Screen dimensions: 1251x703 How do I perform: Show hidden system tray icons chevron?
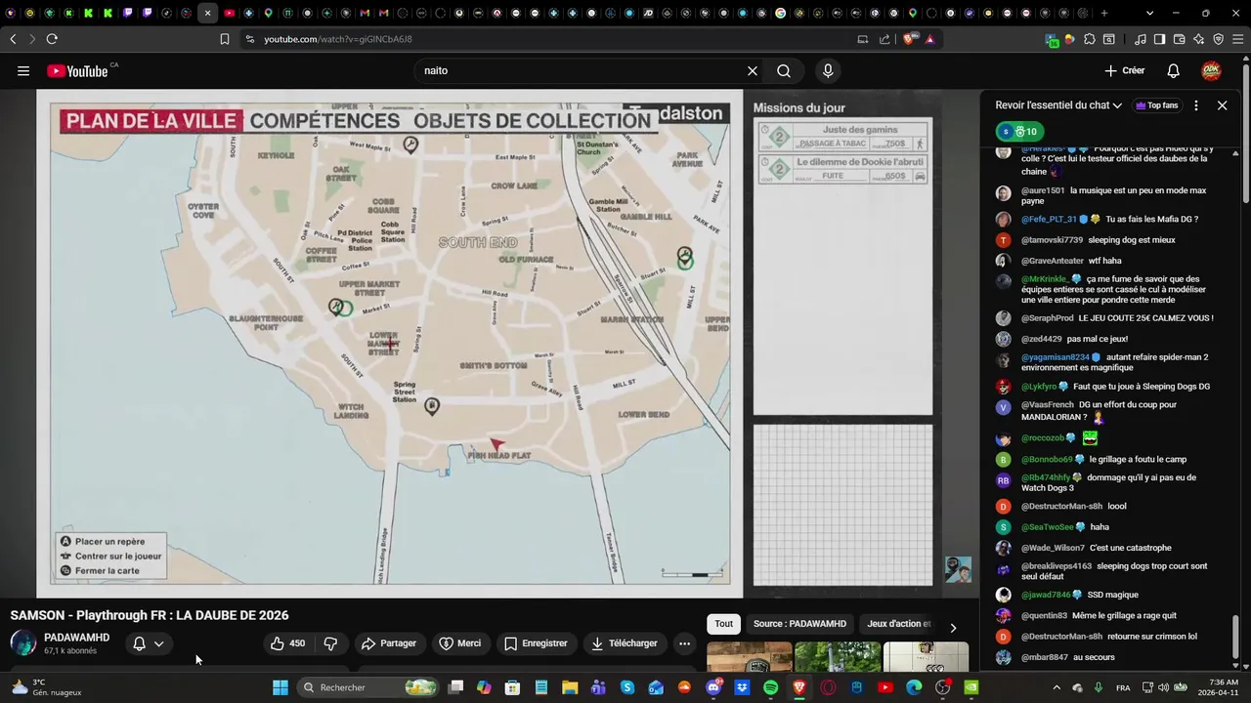point(1057,687)
